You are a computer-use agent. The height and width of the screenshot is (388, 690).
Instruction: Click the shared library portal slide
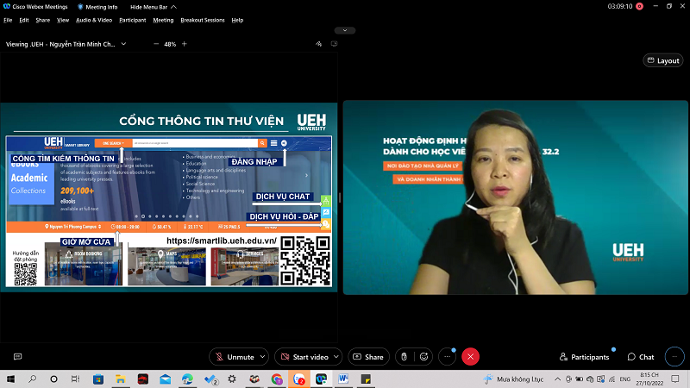pyautogui.click(x=169, y=197)
